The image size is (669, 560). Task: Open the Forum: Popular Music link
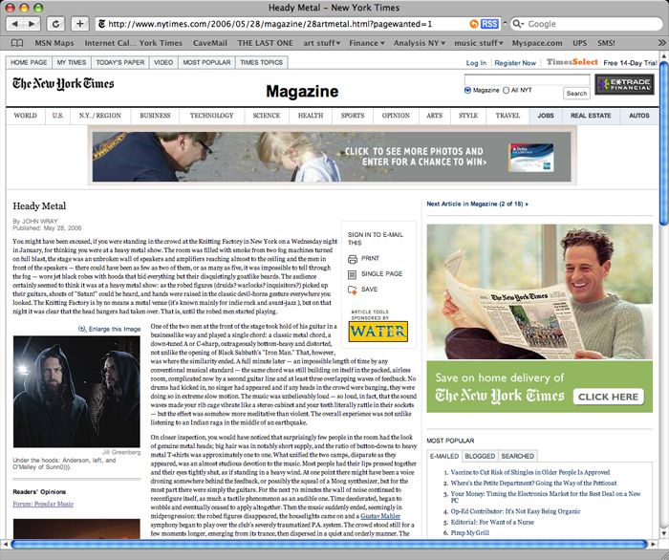[x=43, y=504]
